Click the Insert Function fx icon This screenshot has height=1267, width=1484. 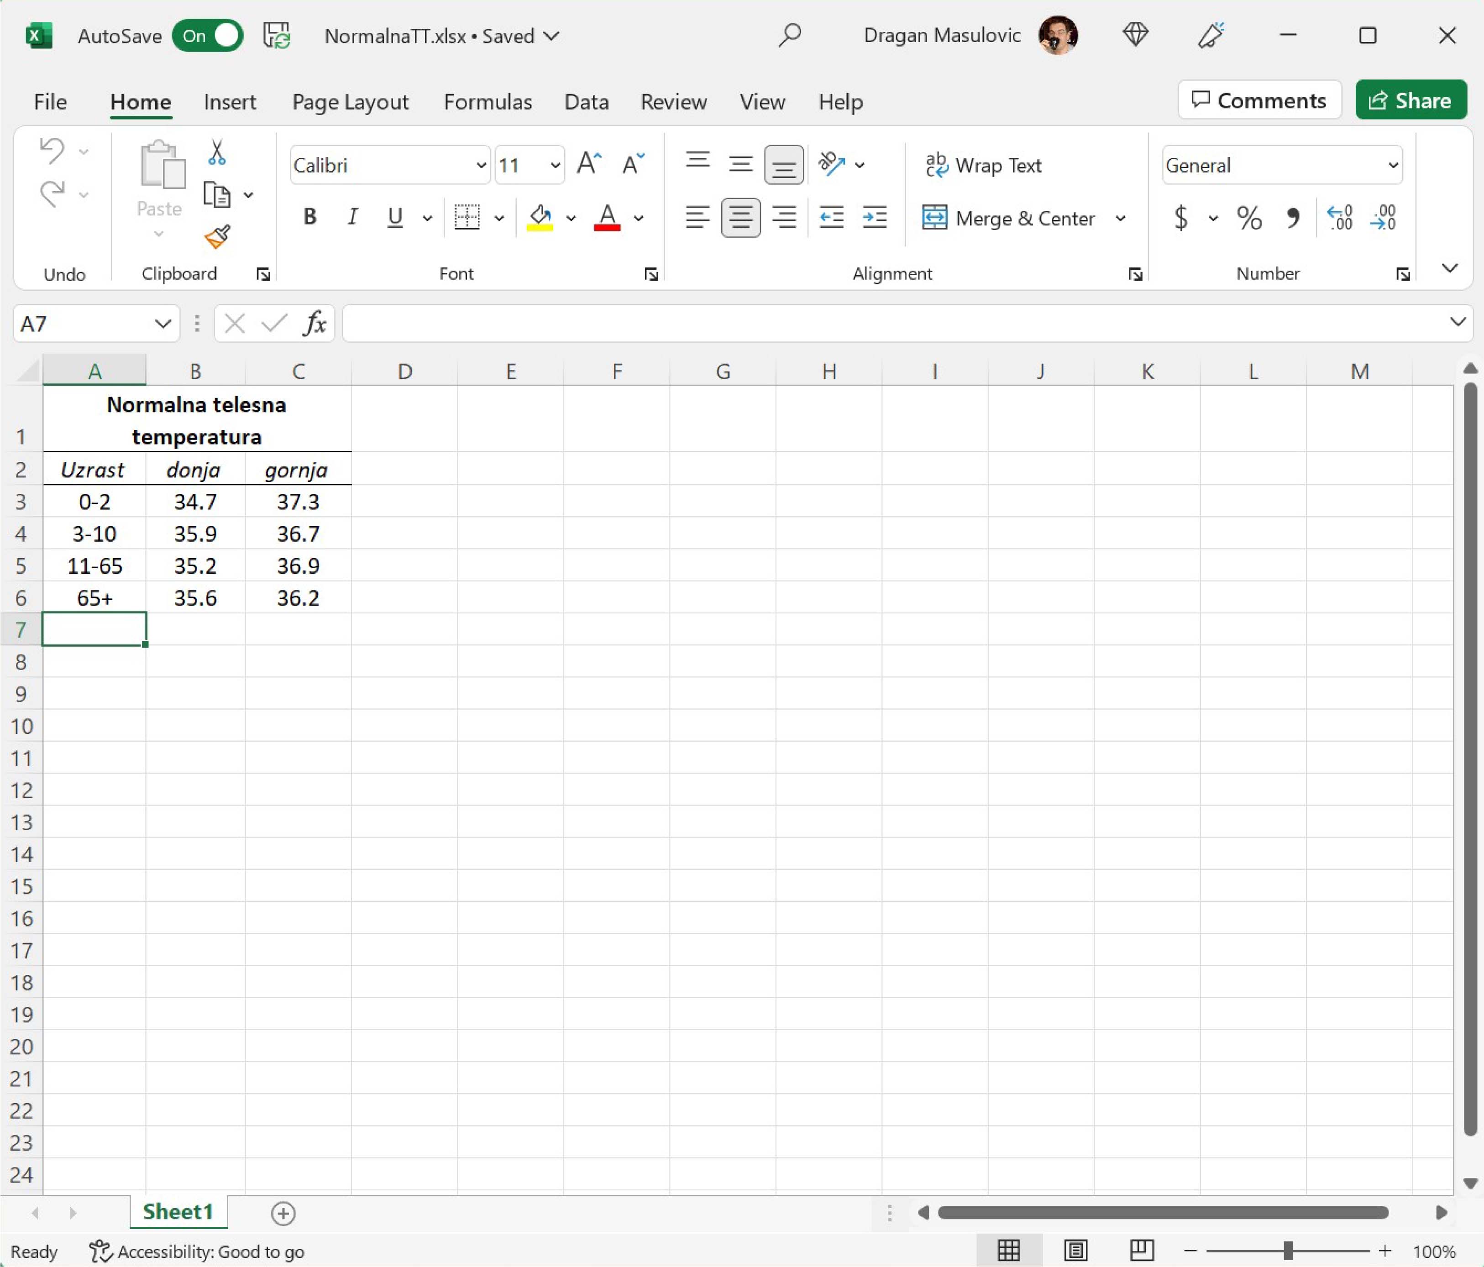(315, 324)
